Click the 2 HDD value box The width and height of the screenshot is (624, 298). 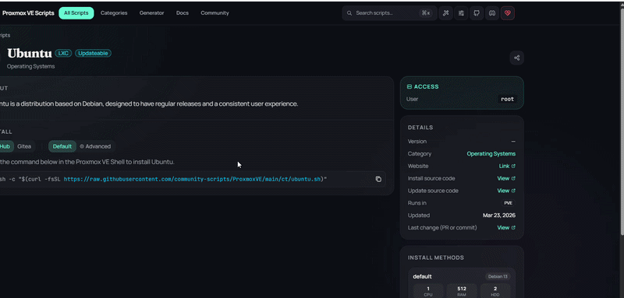coord(495,290)
